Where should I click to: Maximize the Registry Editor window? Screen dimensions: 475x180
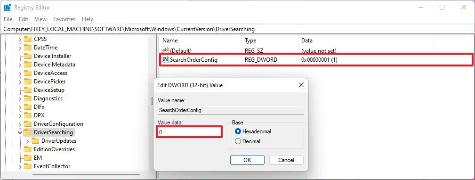point(442,7)
